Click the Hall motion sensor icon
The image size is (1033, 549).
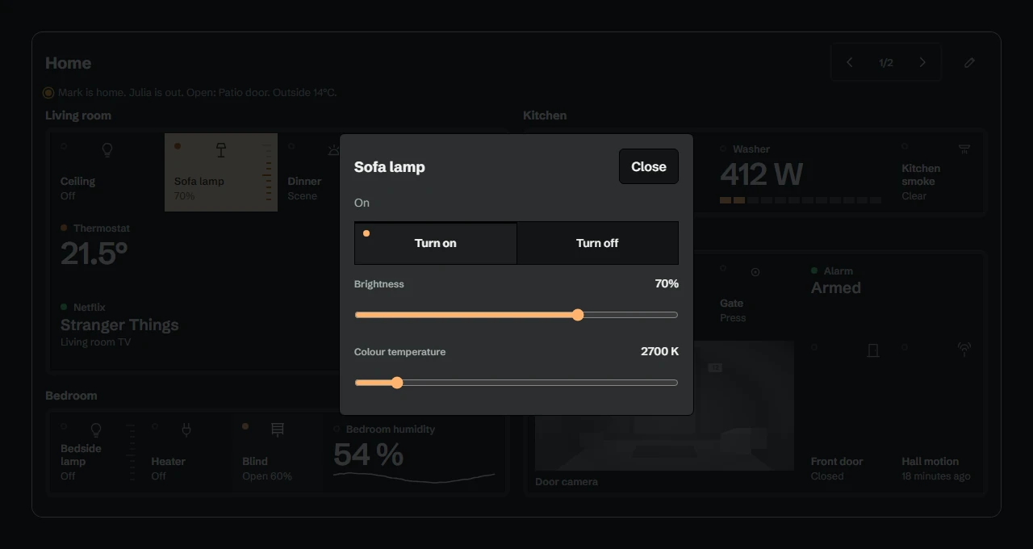(964, 350)
